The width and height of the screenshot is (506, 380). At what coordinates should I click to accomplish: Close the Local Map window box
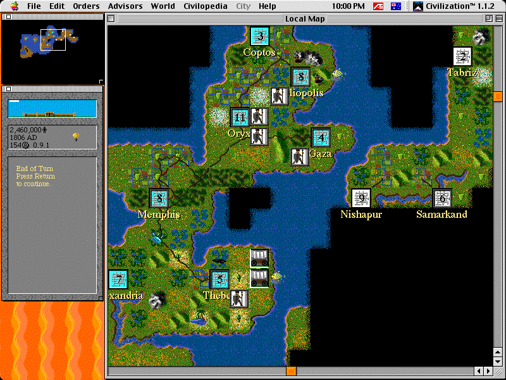[111, 19]
